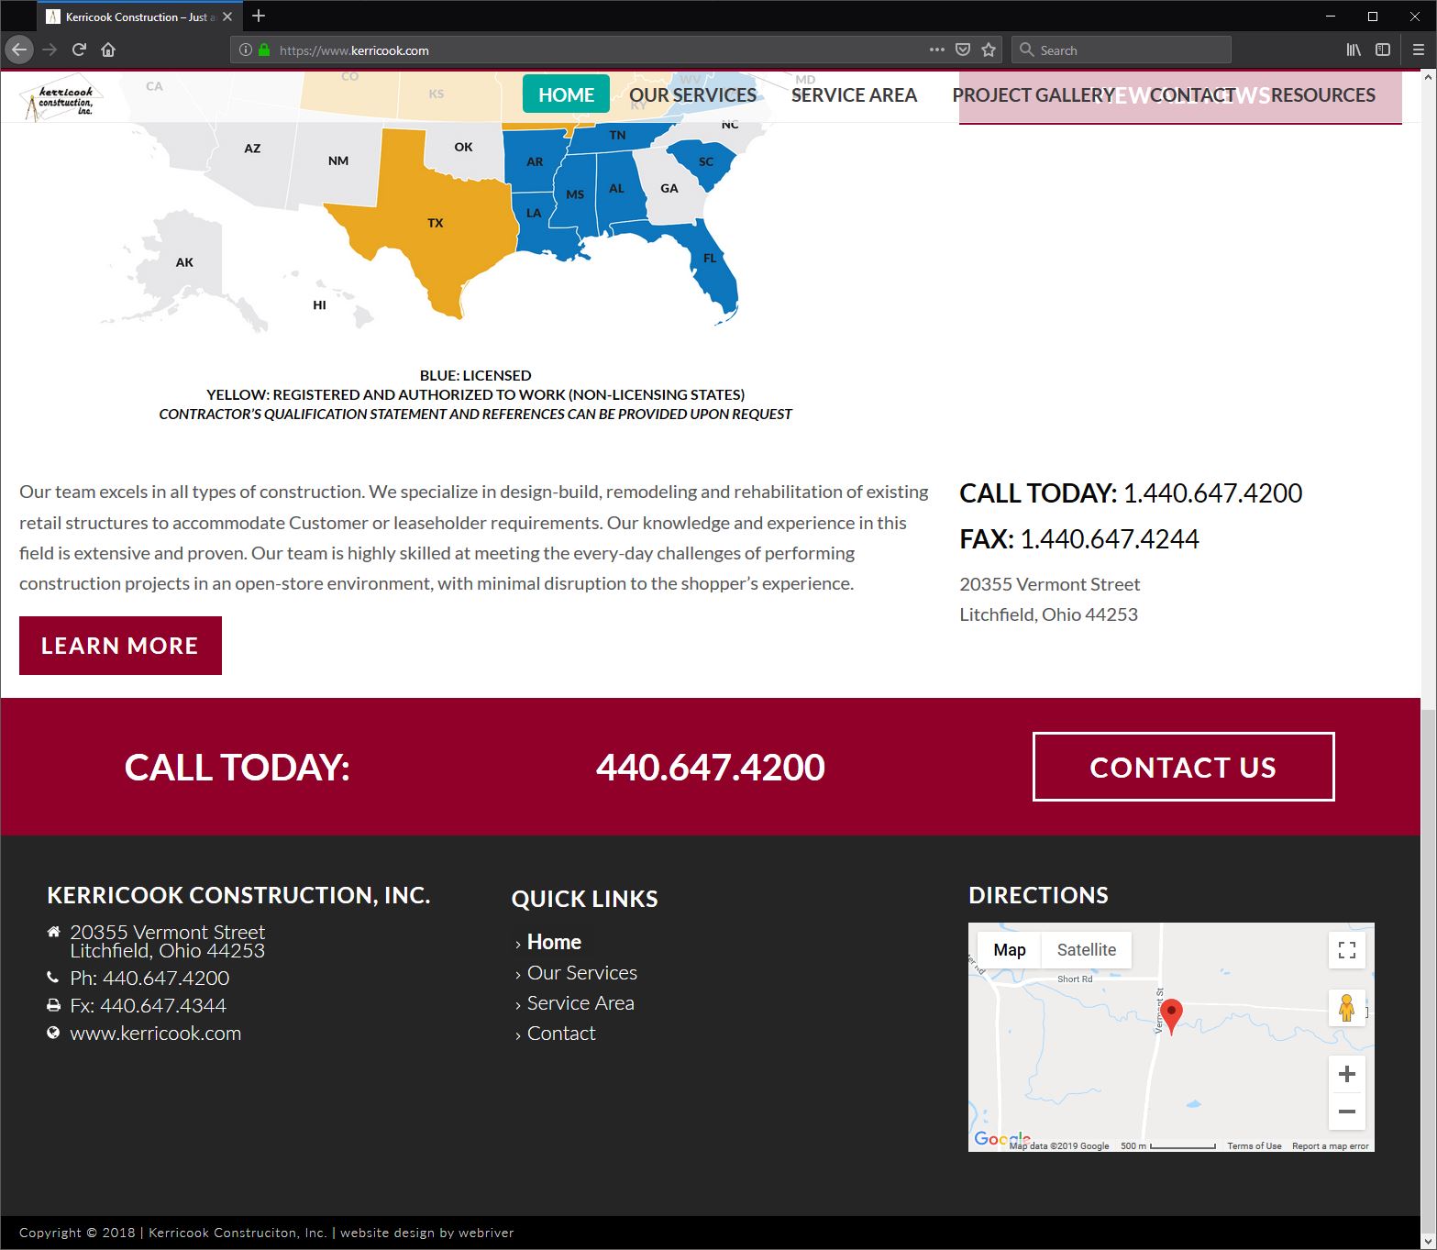The image size is (1437, 1250).
Task: Open Our Services quick link in footer
Action: [581, 972]
